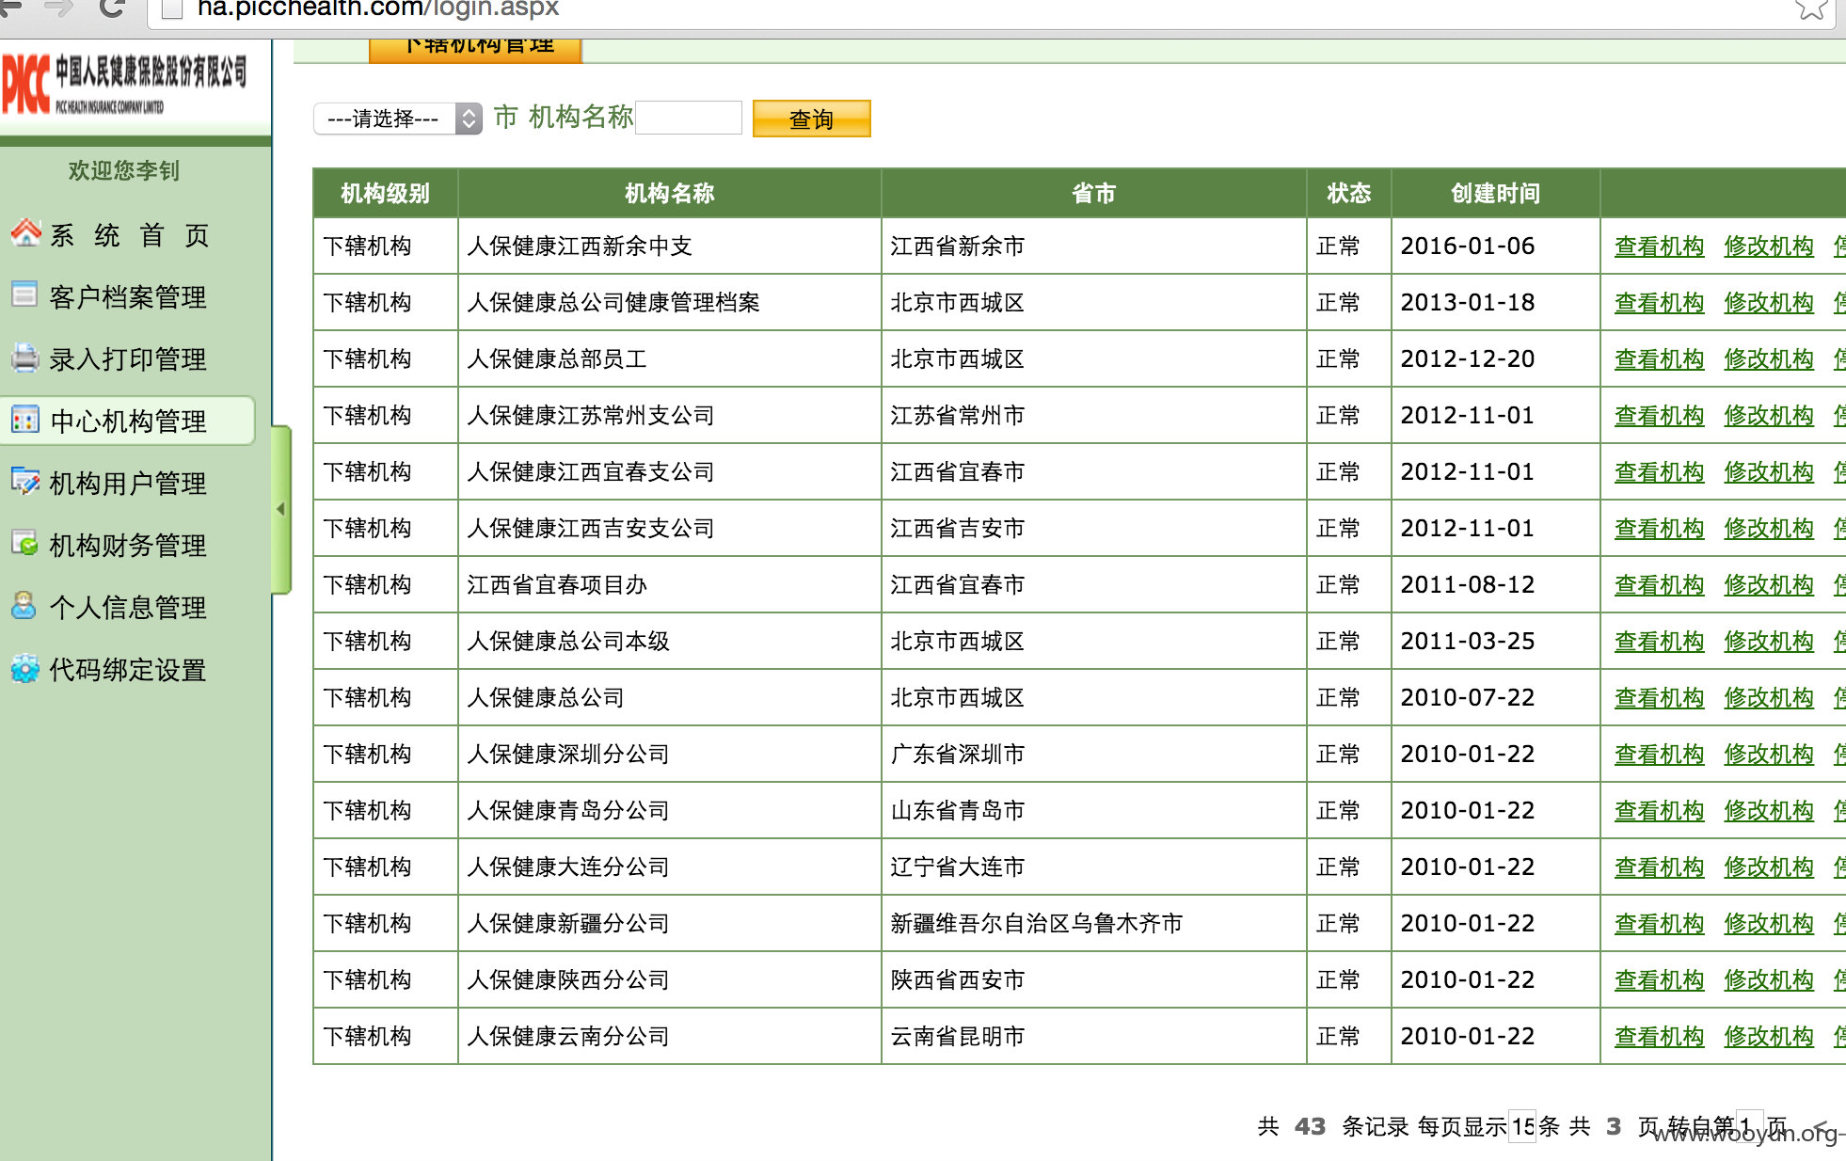
Task: Open 机构财务管理 in the sidebar
Action: pos(128,546)
